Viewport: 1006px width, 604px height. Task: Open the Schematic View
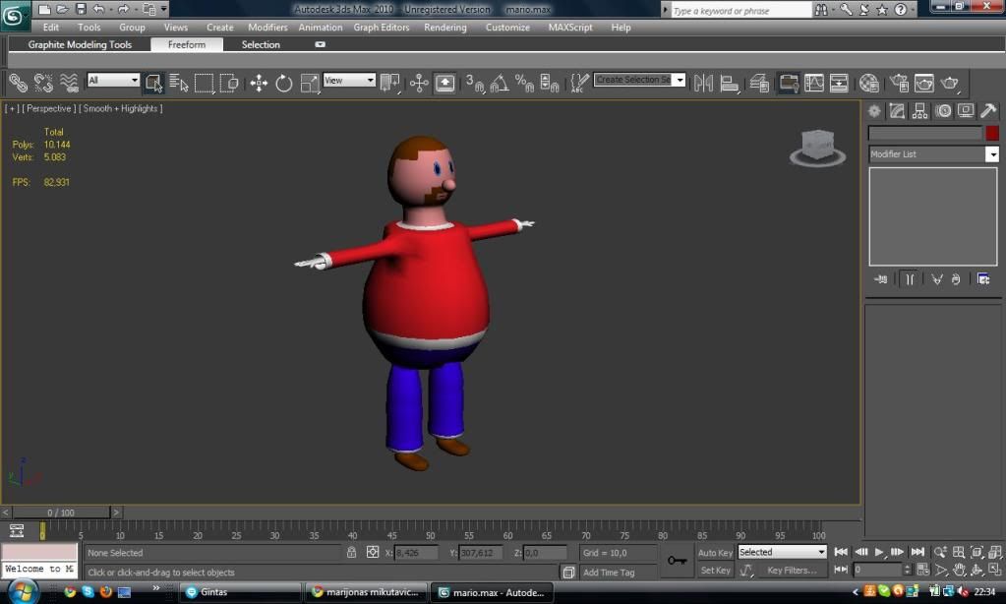[x=839, y=83]
